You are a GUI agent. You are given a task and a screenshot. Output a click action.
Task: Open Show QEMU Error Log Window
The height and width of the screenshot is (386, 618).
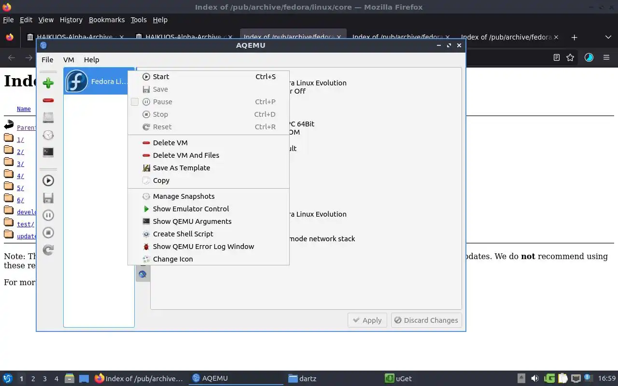[x=209, y=247]
